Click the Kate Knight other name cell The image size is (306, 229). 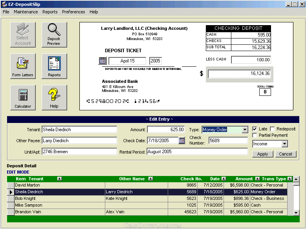136,198
